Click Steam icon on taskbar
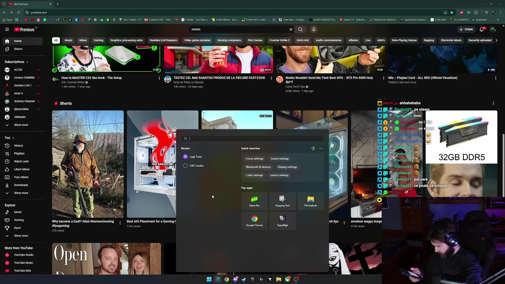 pos(244,279)
